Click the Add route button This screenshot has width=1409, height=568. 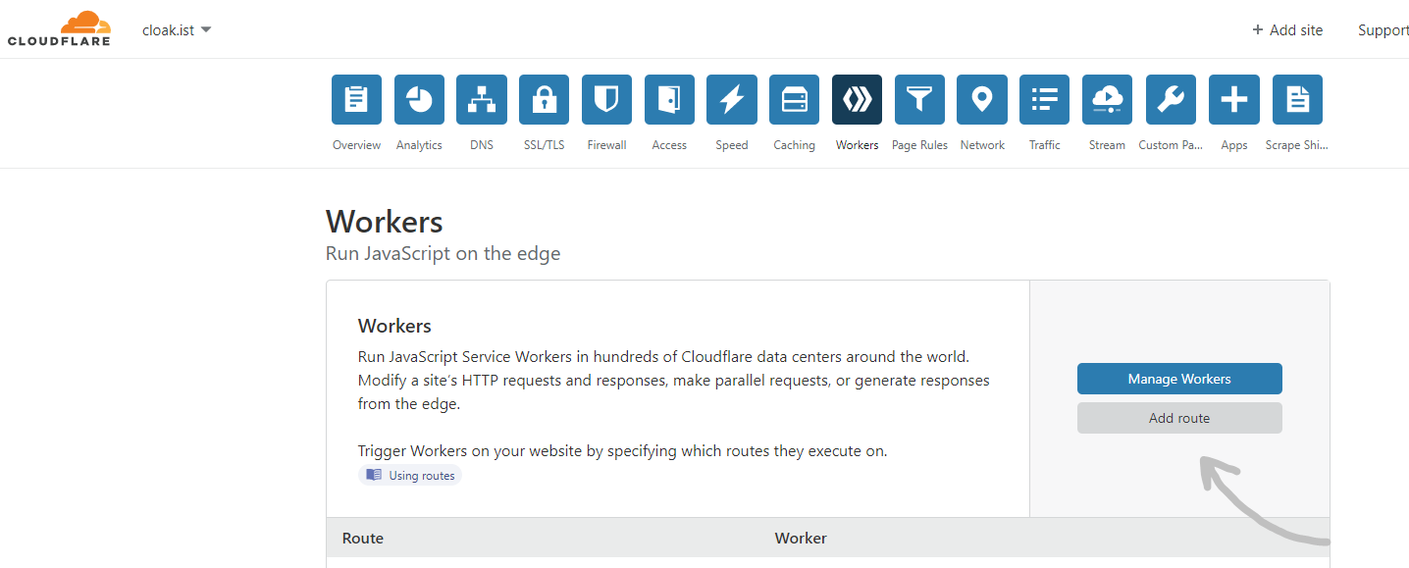pos(1179,418)
